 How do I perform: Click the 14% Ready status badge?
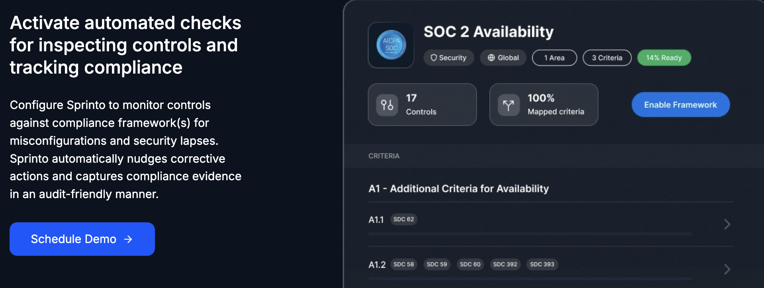coord(664,58)
